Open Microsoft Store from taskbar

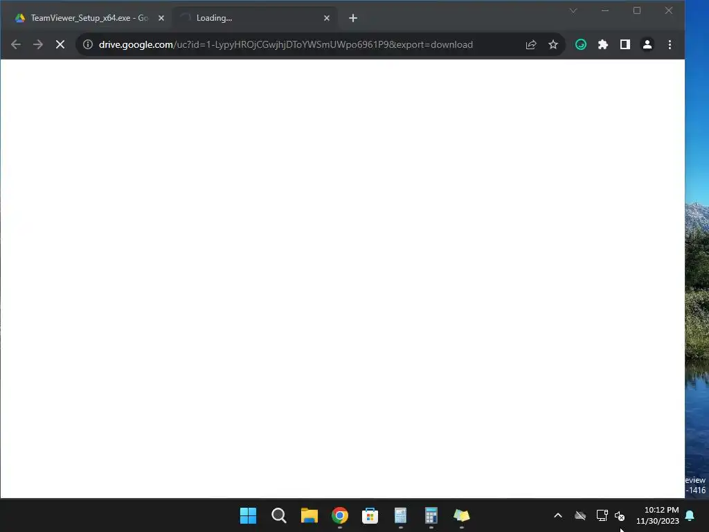[370, 515]
